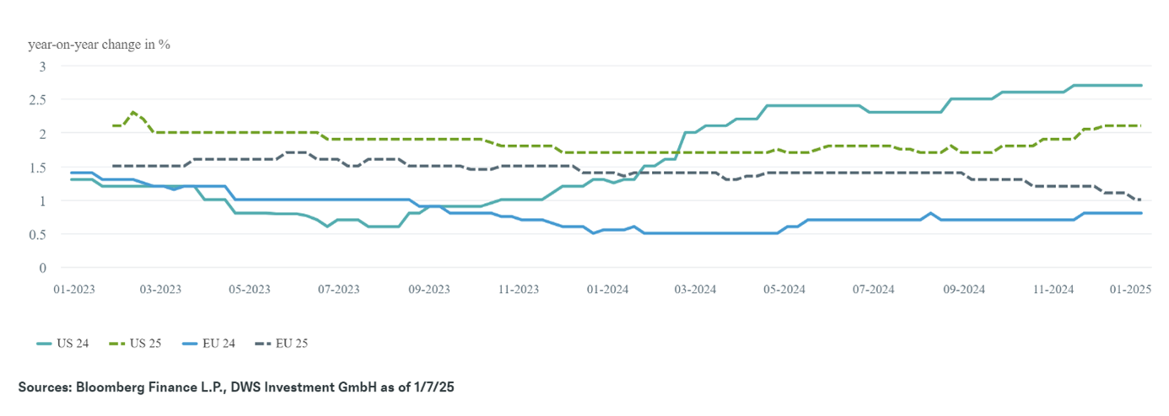
Task: Hide the US 25 dashed series legend
Action: click(138, 343)
